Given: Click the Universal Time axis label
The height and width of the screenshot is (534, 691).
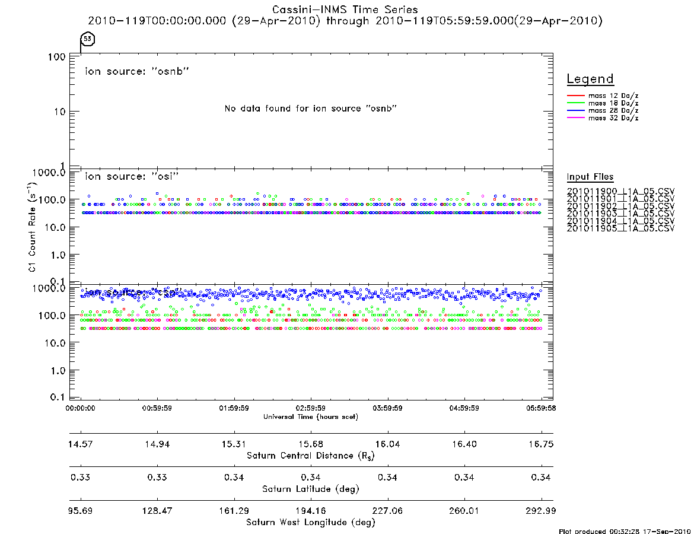Looking at the screenshot, I should click(x=311, y=417).
